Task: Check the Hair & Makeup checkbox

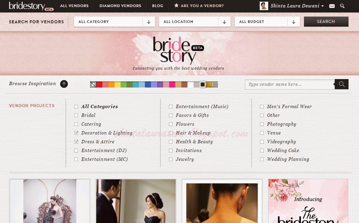Action: coord(171,133)
